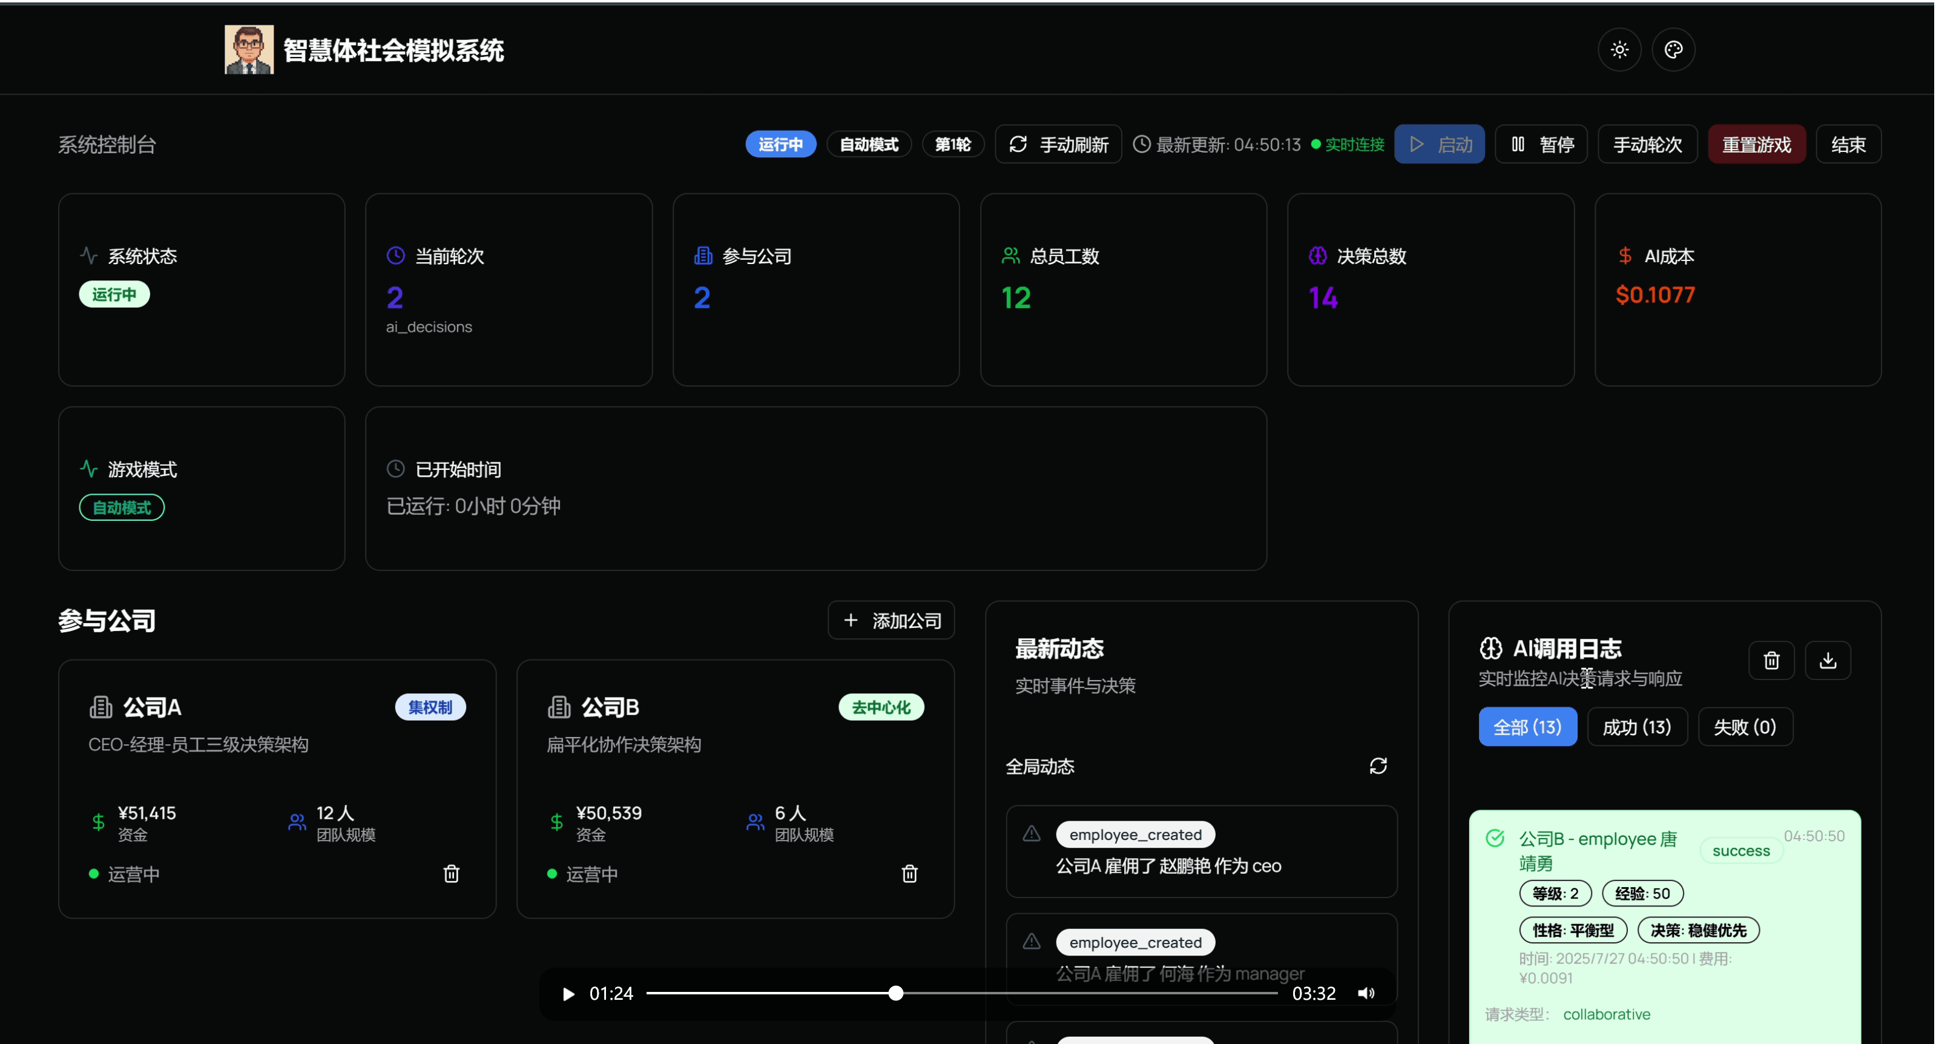1936x1044 pixels.
Task: Switch to the 失败 (0) log tab
Action: pyautogui.click(x=1744, y=727)
